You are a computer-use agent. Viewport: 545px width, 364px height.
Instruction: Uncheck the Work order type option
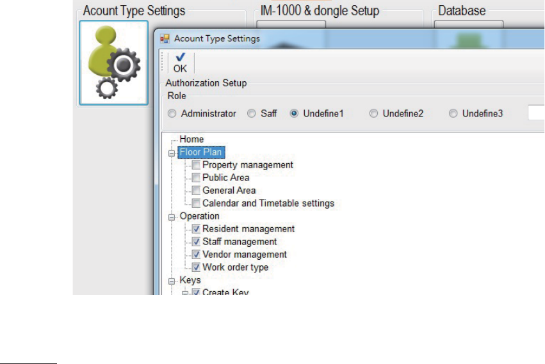pyautogui.click(x=196, y=267)
